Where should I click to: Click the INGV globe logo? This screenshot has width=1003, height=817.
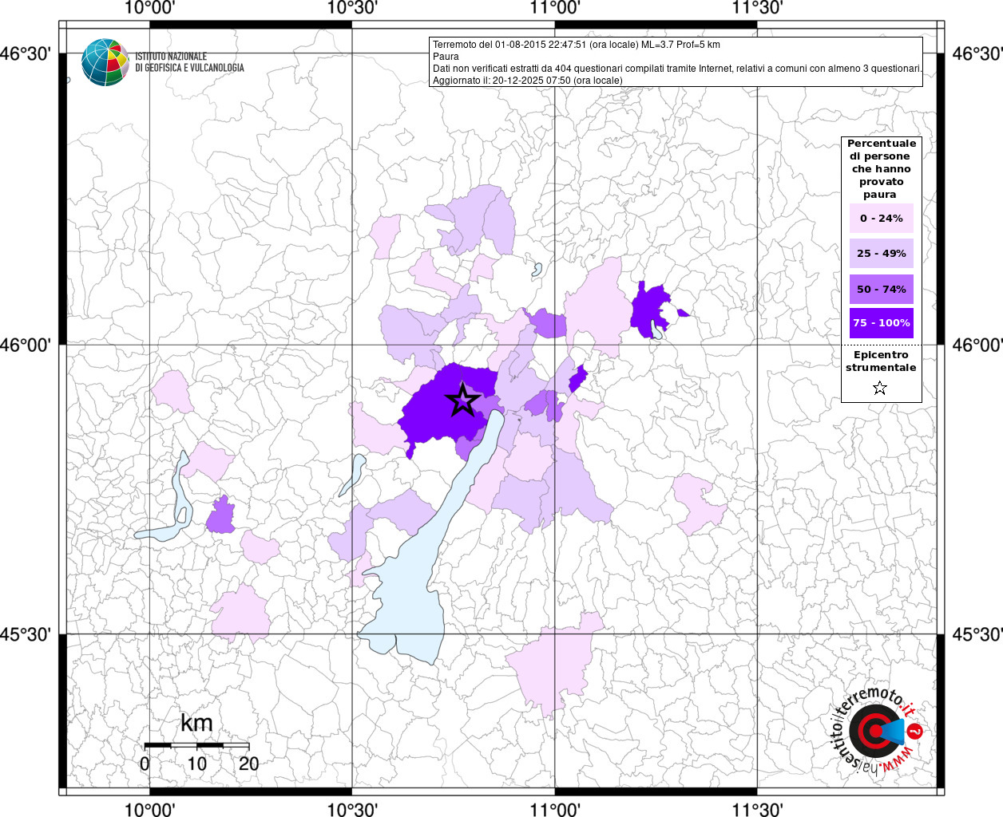(105, 62)
